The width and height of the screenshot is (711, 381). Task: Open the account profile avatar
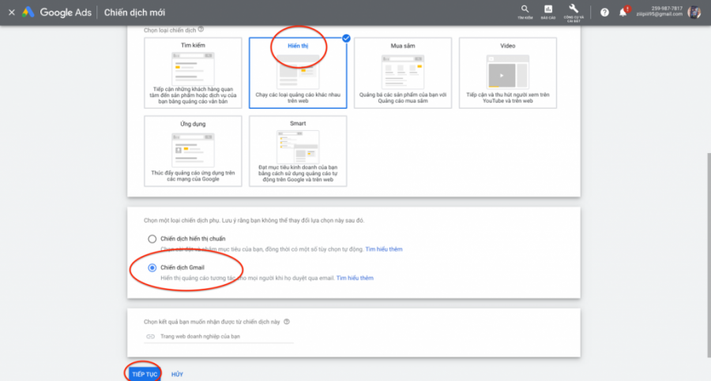[694, 13]
